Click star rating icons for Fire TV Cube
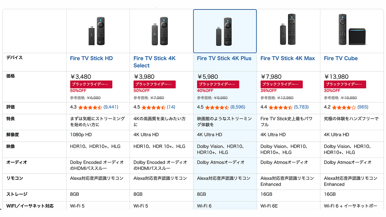386x217 pixels. coord(344,107)
